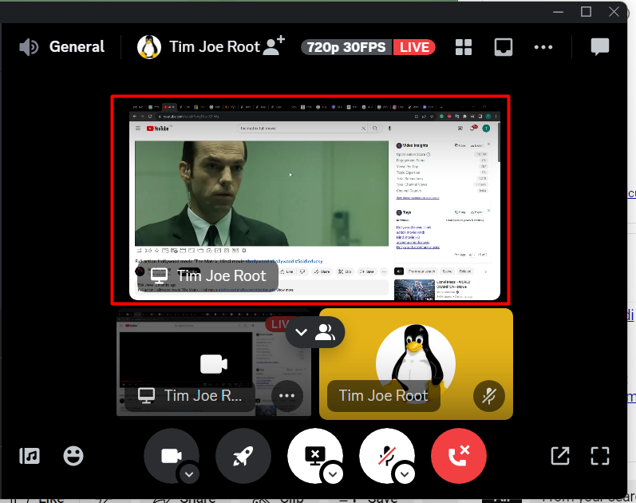Select the yellow Tim Joe Root user tile
636x503 pixels.
(x=416, y=364)
